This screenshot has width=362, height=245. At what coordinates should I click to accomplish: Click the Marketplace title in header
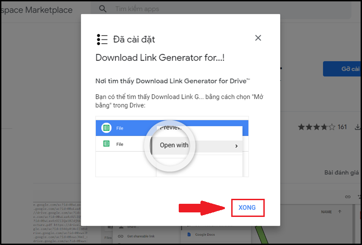(37, 10)
